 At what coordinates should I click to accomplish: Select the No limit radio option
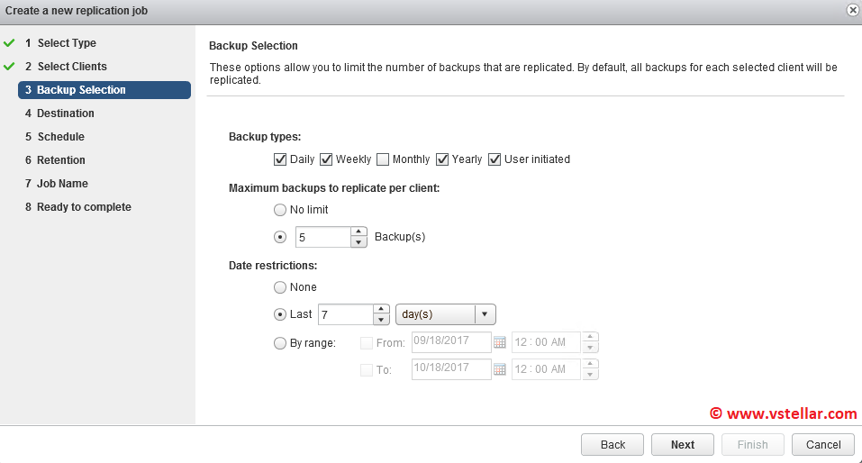tap(280, 210)
